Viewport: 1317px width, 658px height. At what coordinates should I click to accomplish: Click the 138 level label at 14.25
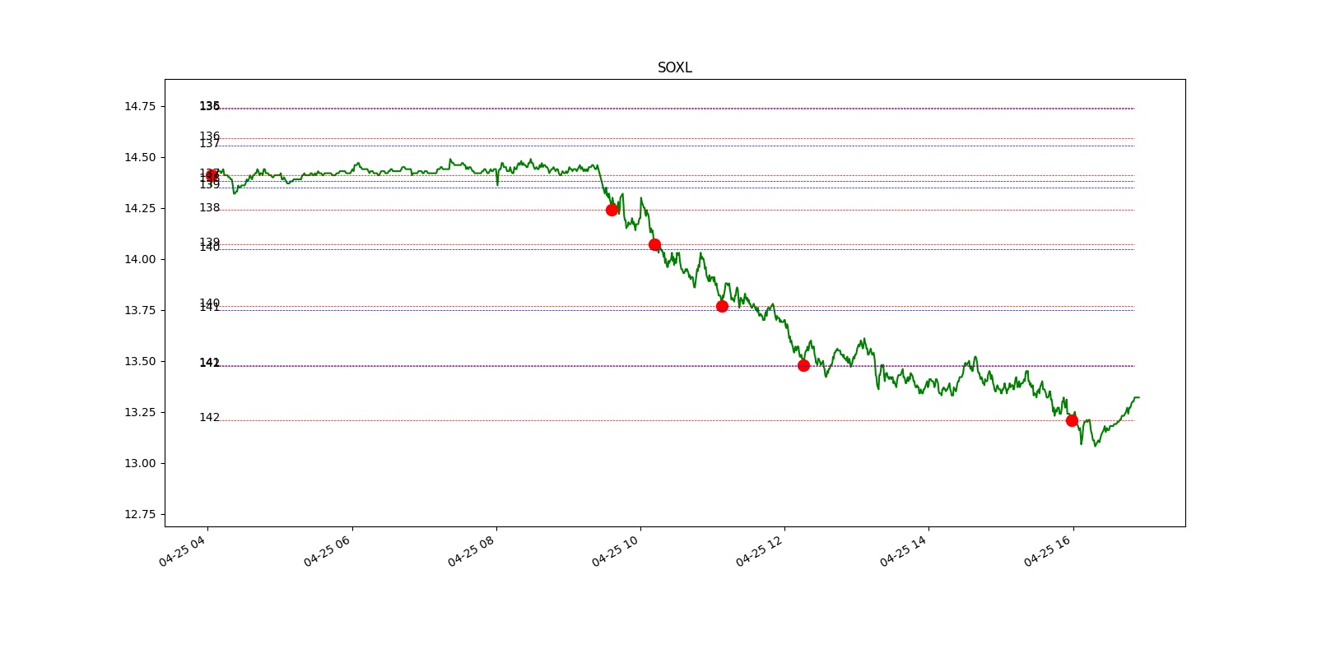coord(209,208)
